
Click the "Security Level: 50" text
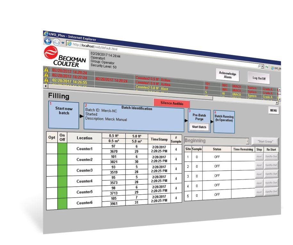(103, 66)
